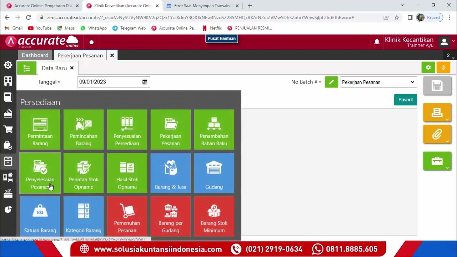Select the Data Baru tab
This screenshot has height=257, width=457.
pos(54,68)
